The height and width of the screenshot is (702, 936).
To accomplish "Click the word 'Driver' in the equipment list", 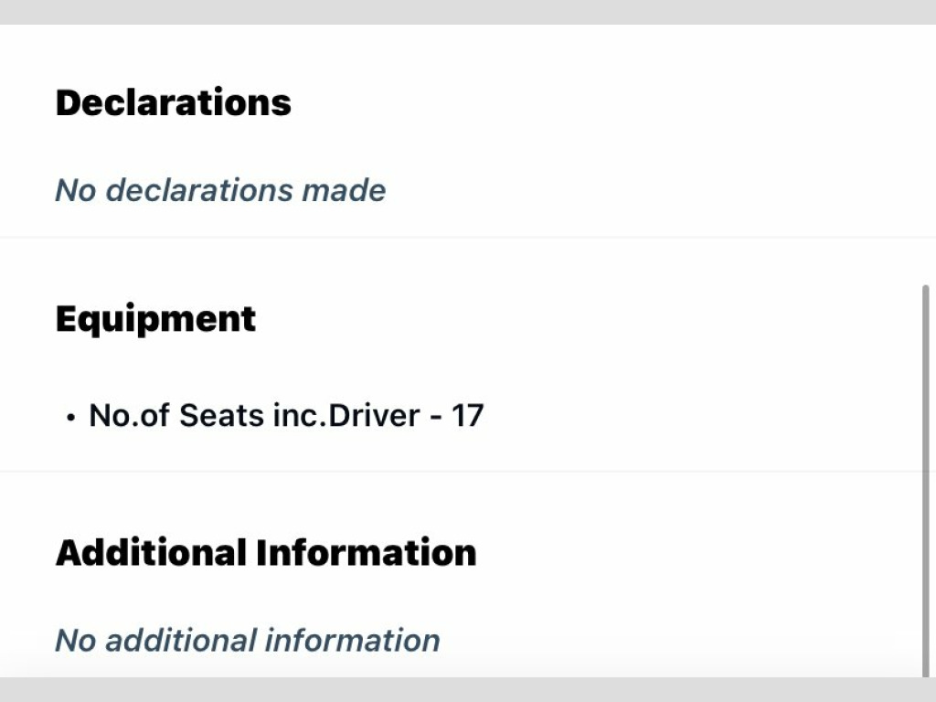I will click(374, 416).
